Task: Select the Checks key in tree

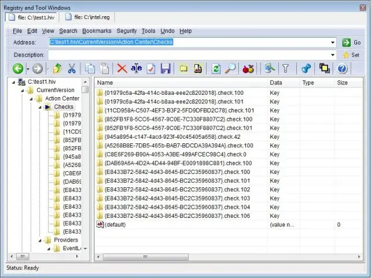Action: coord(64,107)
